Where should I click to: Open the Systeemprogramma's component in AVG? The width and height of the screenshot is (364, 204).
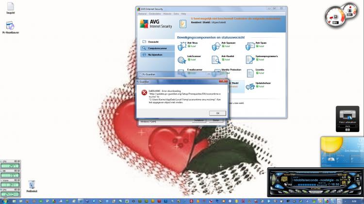(x=262, y=59)
